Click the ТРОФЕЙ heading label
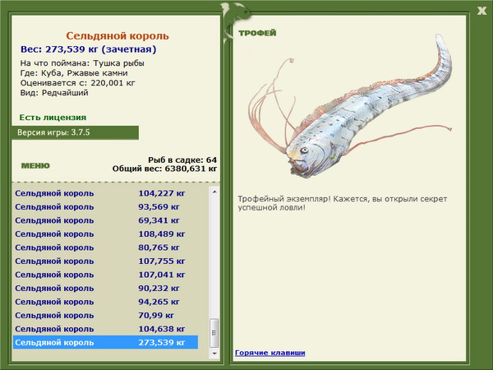Viewport: 493px width, 370px height. 257,33
